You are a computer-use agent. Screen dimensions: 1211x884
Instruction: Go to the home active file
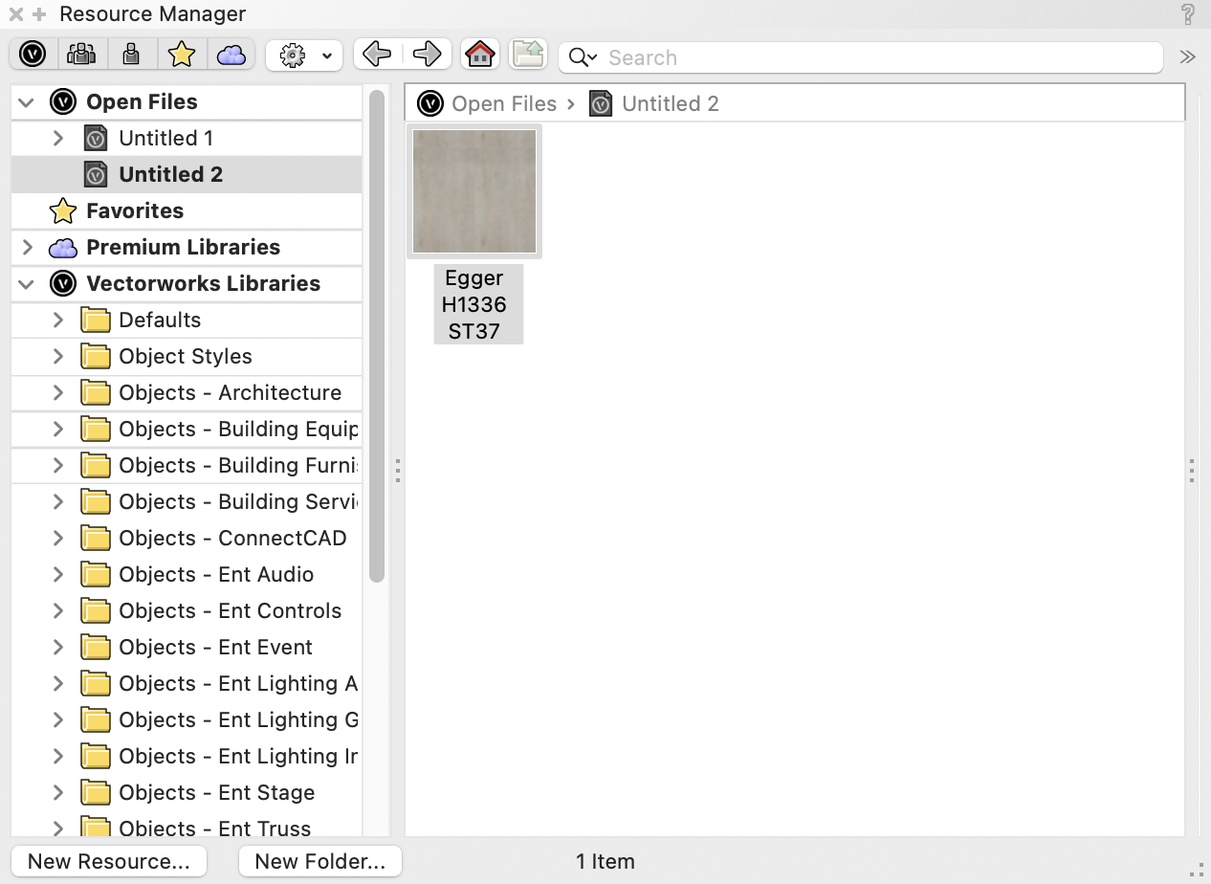pyautogui.click(x=480, y=55)
